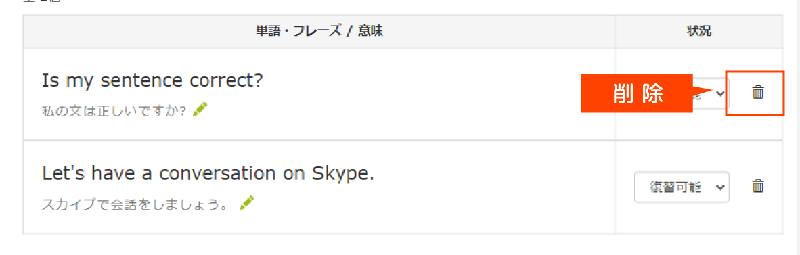The image size is (800, 255).
Task: Select the phrase "Is my sentence correct?"
Action: point(152,80)
